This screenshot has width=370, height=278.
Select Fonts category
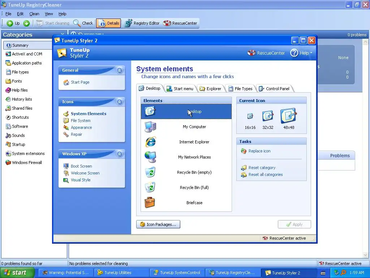pyautogui.click(x=14, y=81)
